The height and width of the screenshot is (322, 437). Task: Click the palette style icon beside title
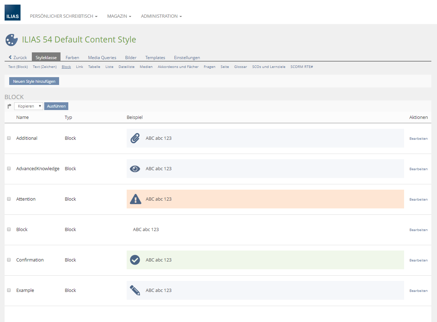pos(12,40)
